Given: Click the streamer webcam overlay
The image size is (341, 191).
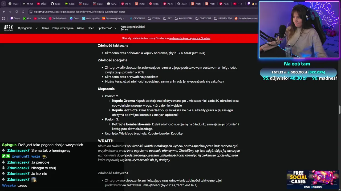Looking at the screenshot, I should click(x=299, y=30).
